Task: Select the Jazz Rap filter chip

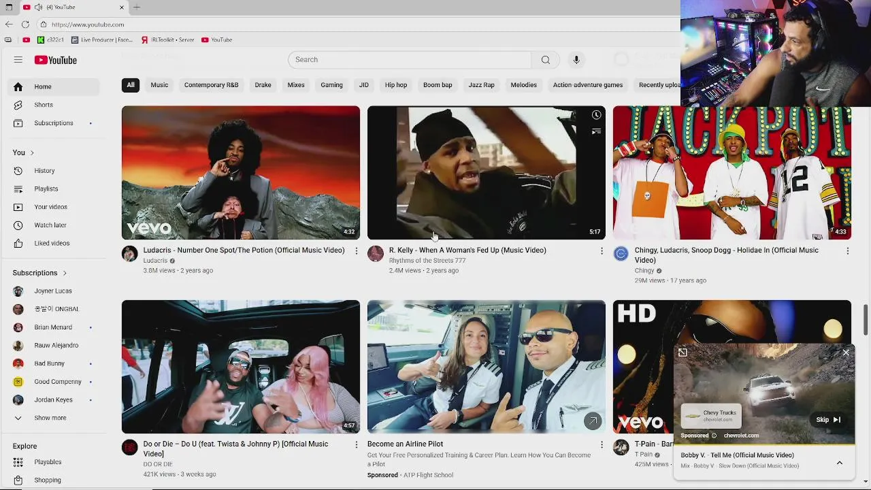Action: click(x=481, y=85)
